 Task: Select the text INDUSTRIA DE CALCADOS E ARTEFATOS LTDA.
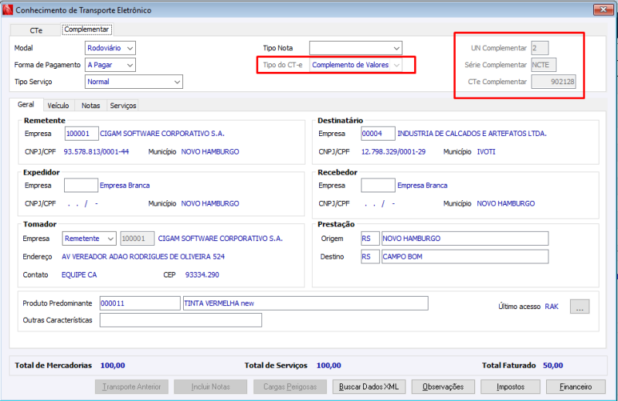point(472,134)
